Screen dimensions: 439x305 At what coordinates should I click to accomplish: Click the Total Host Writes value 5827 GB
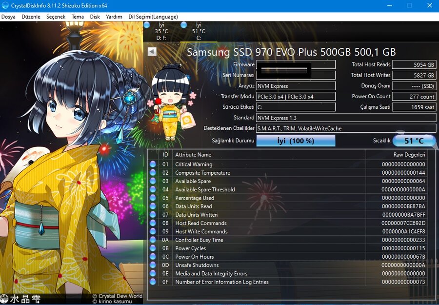(x=414, y=75)
